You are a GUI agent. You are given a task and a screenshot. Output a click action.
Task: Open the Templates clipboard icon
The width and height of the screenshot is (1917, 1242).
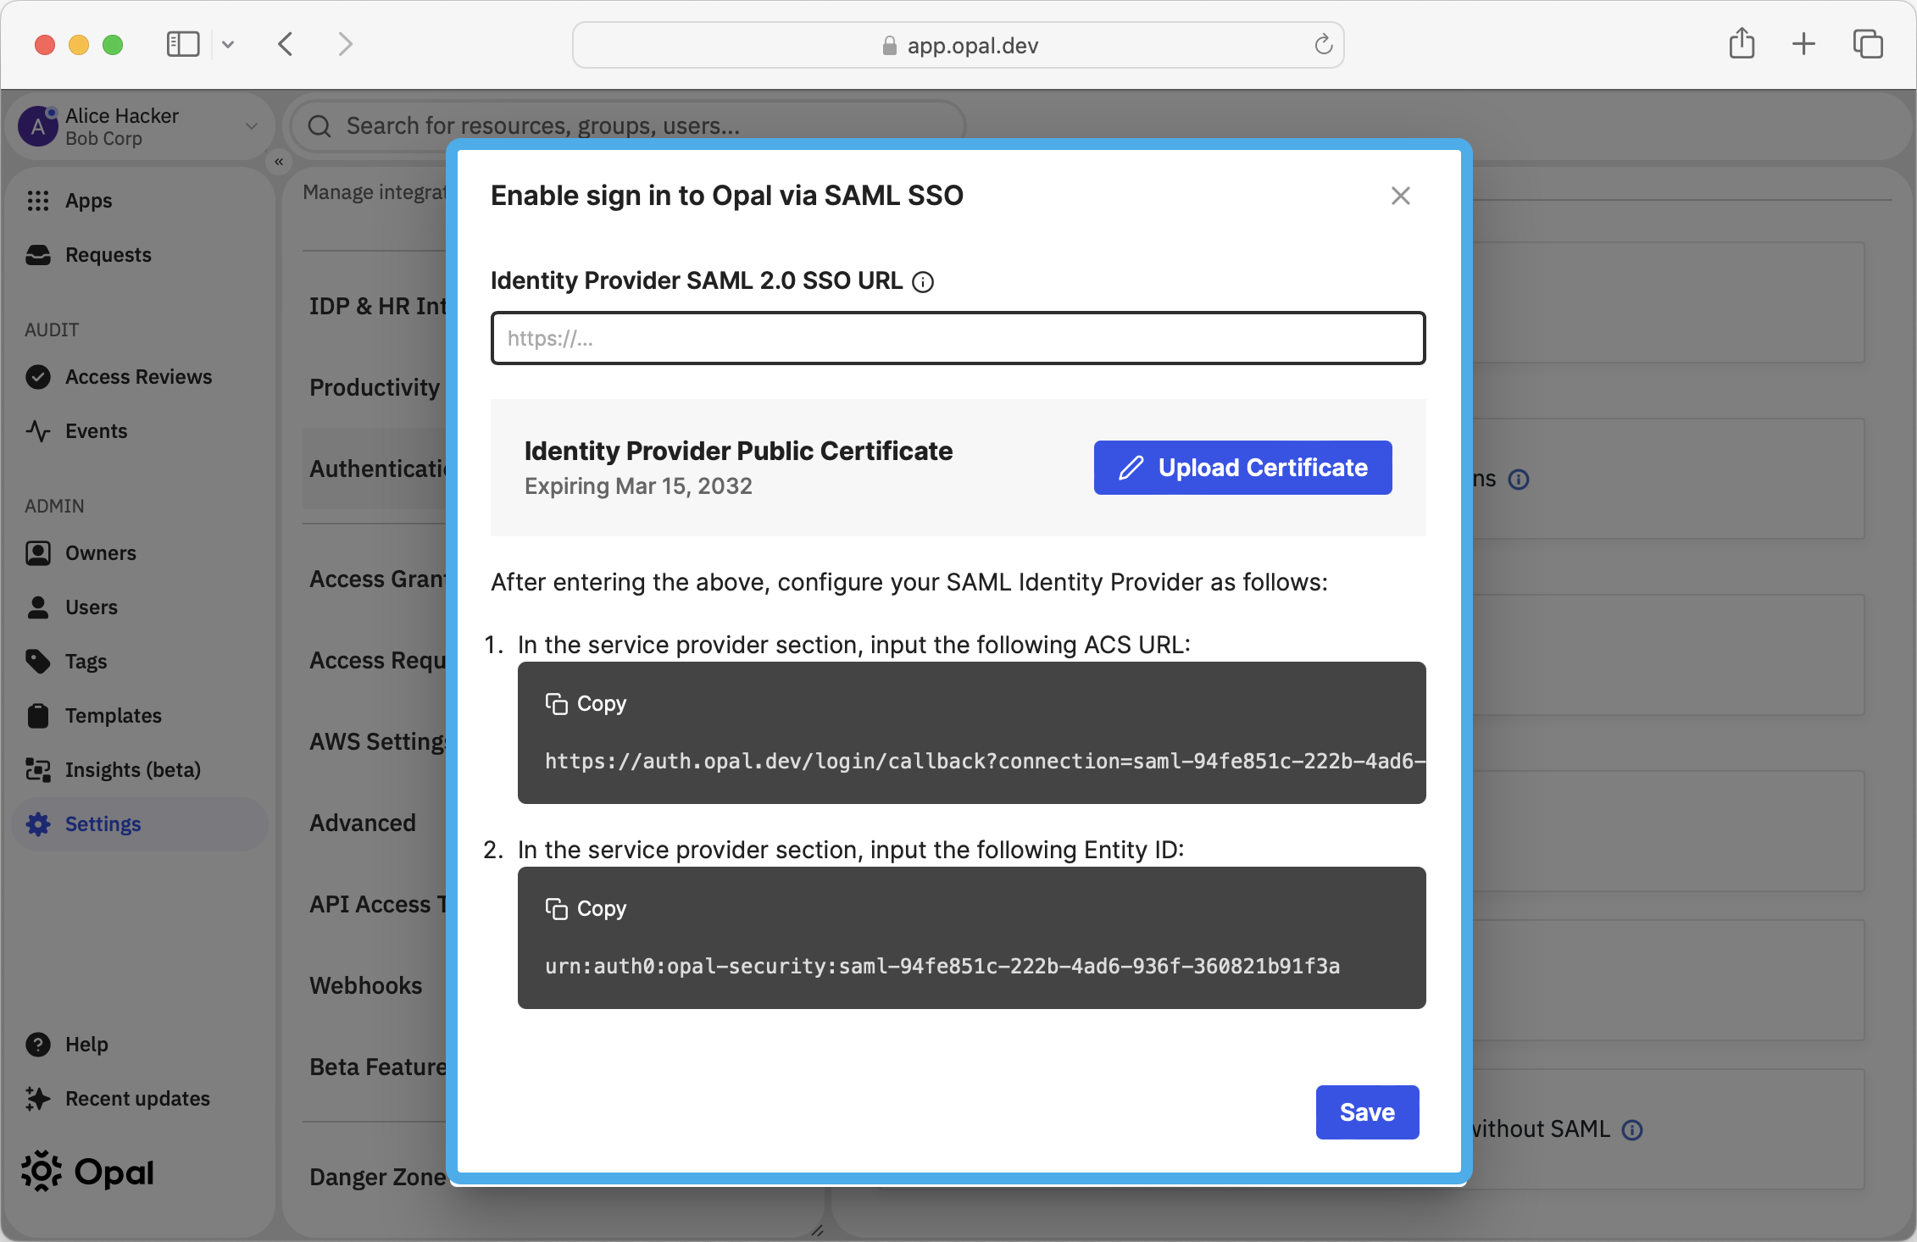(38, 716)
